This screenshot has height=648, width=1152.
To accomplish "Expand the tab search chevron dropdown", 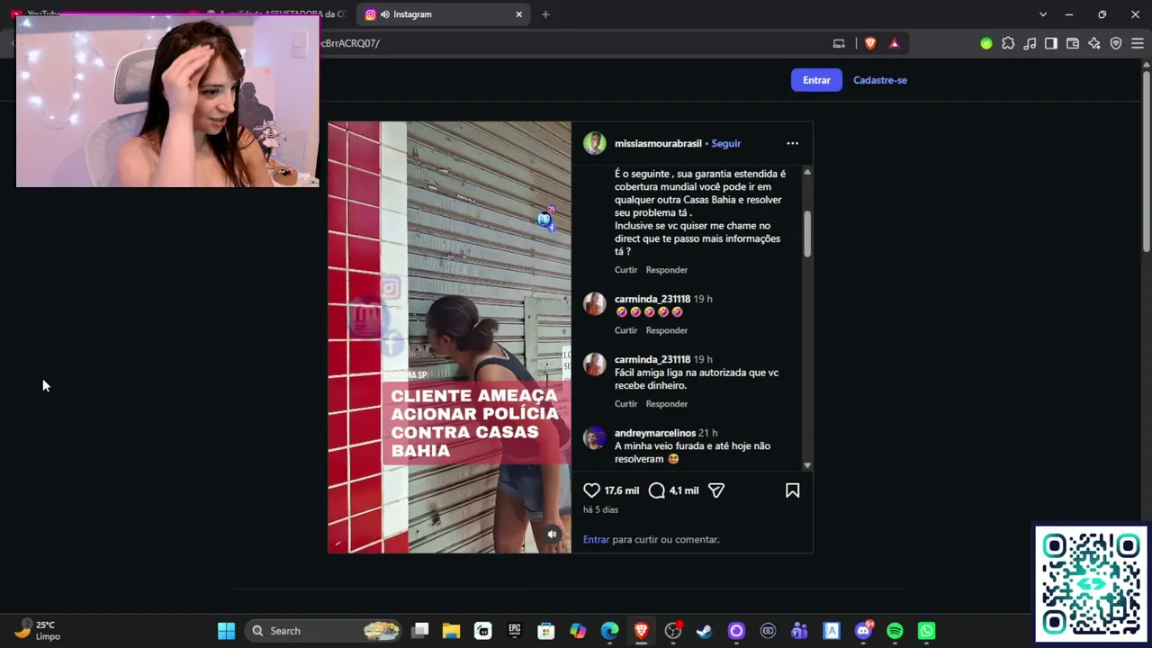I will (1043, 14).
